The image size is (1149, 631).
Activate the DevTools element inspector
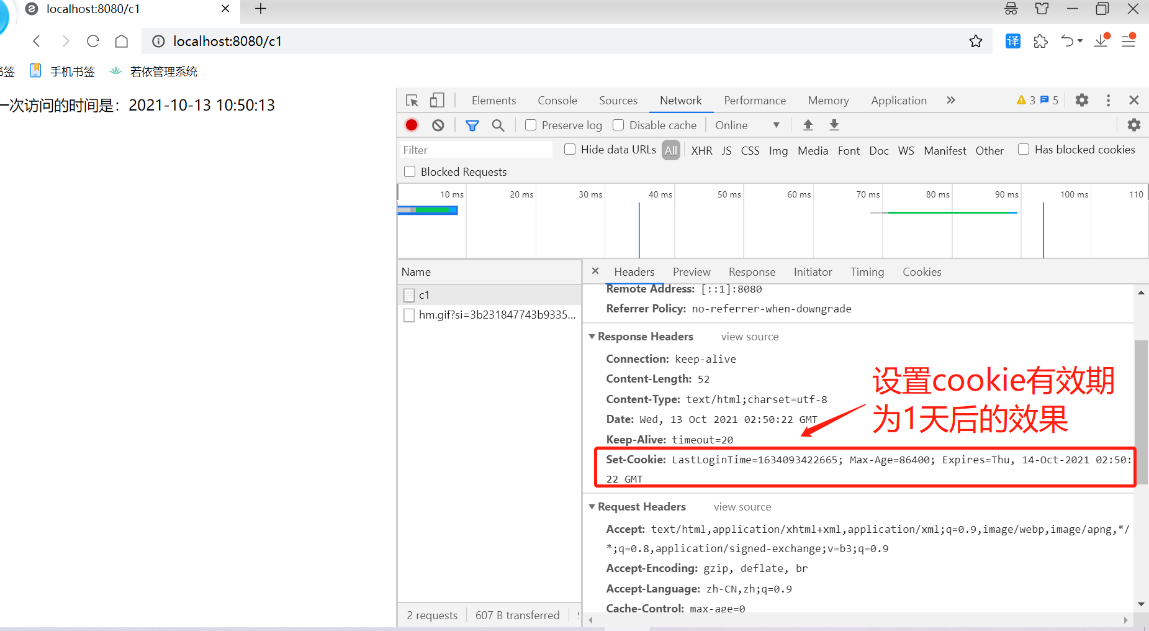click(412, 100)
